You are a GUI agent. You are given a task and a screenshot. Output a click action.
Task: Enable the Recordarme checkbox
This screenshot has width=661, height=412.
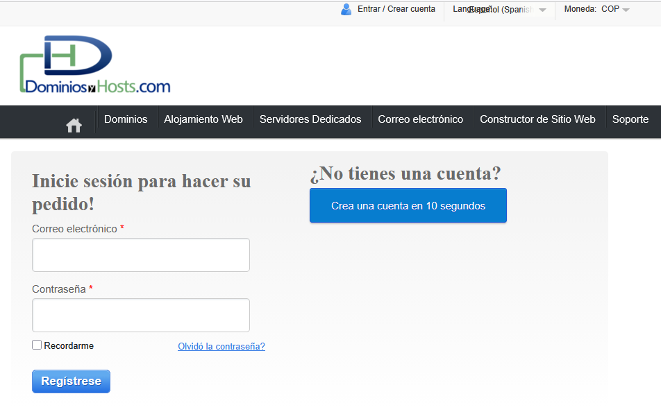point(37,345)
